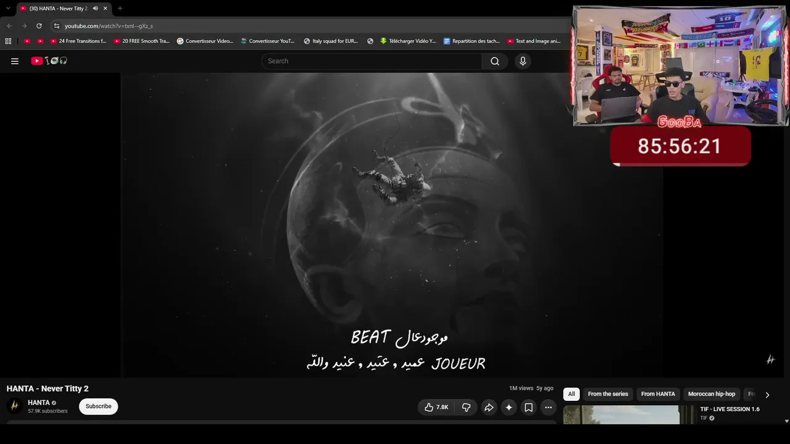The image size is (790, 444).
Task: Click the '1M views 5y ago' text
Action: 531,388
